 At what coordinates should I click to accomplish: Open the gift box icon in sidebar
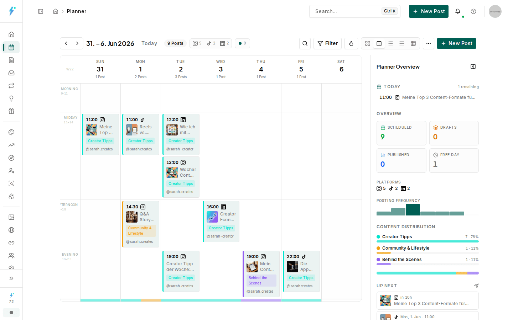[11, 111]
